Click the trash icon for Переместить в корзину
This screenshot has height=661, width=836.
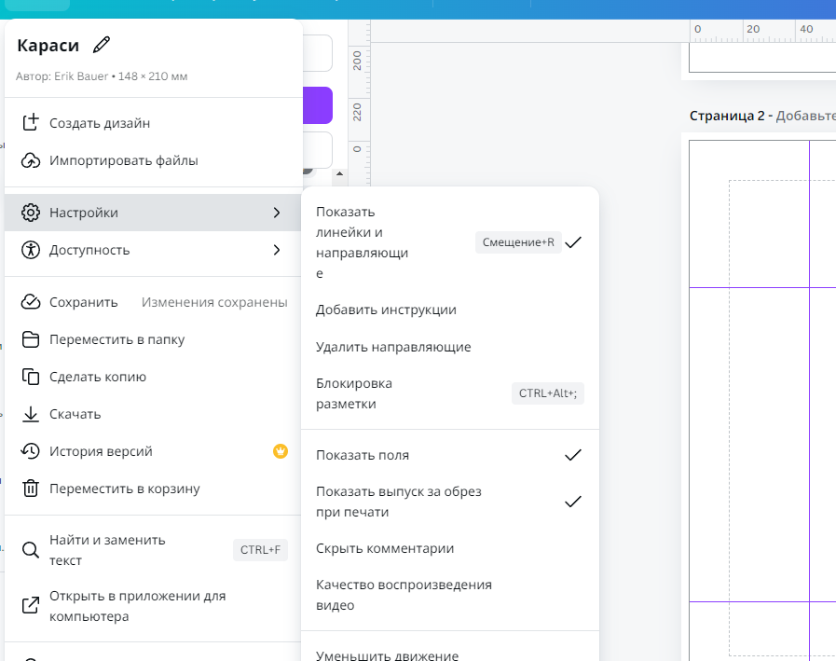31,489
